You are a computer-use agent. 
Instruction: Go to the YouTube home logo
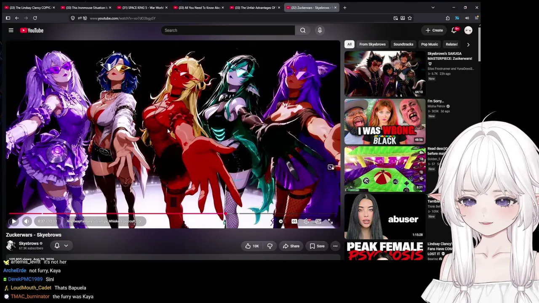click(x=32, y=30)
